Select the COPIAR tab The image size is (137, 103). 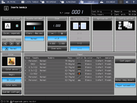click(89, 2)
